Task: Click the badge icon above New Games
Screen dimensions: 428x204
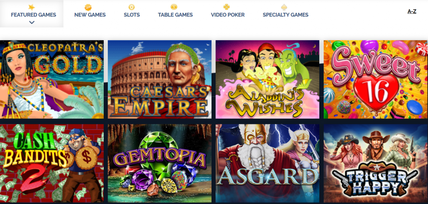Action: pyautogui.click(x=88, y=8)
